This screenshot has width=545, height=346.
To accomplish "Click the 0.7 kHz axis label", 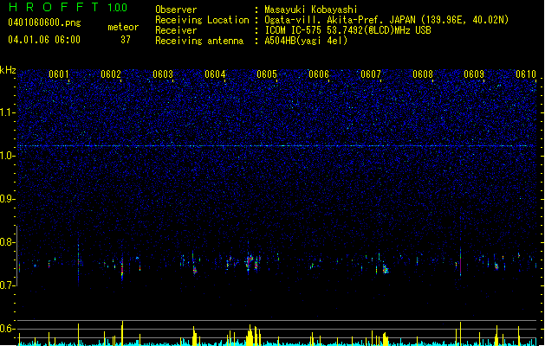I will [7, 285].
